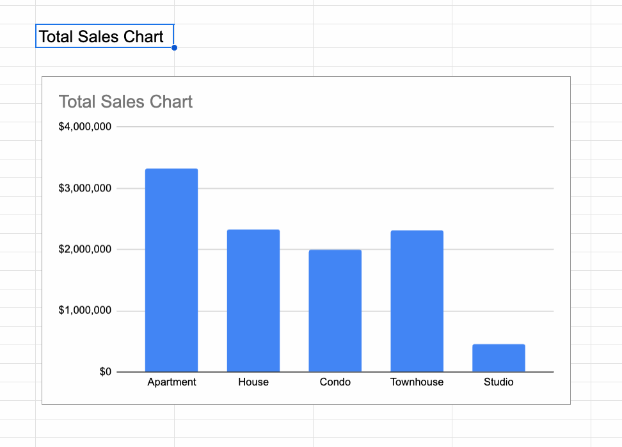
Task: Select the $1,000,000 axis value
Action: point(85,311)
